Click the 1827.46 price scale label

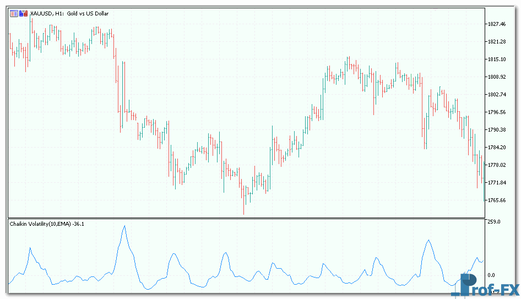(496, 24)
